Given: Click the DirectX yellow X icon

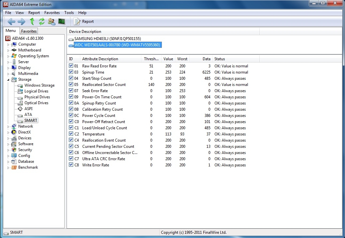Looking at the screenshot, I should 14,132.
